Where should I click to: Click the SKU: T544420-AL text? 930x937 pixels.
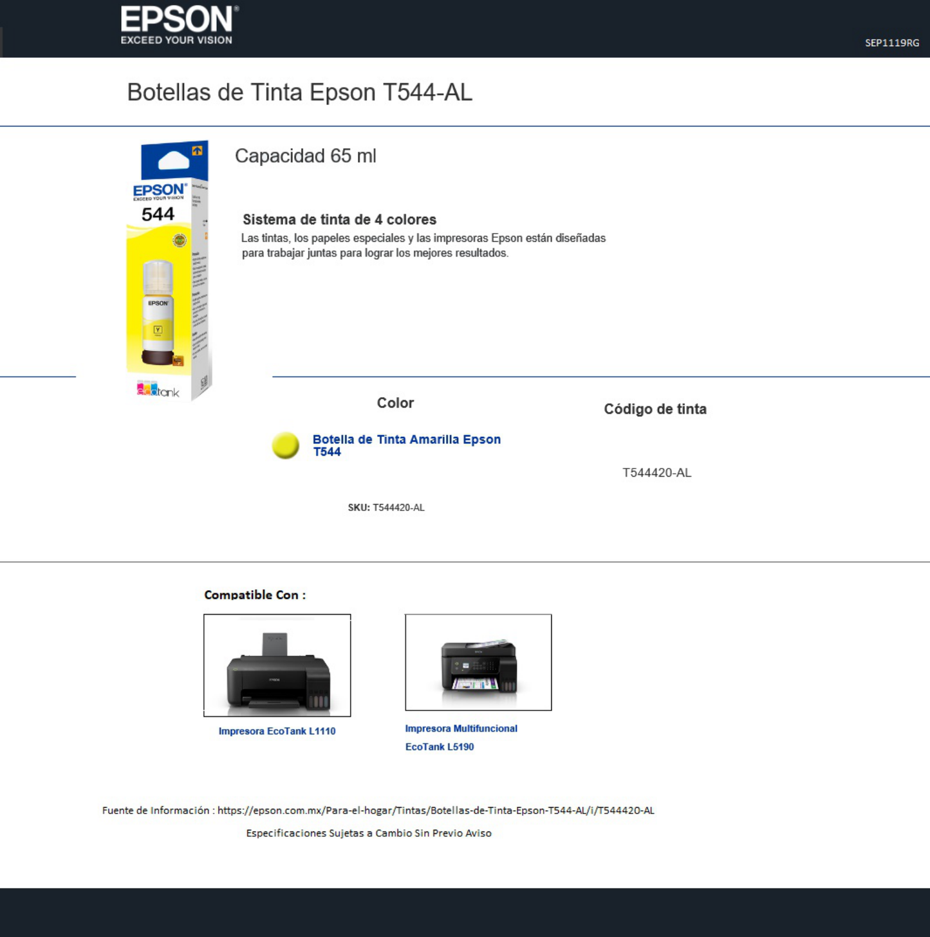coord(386,508)
